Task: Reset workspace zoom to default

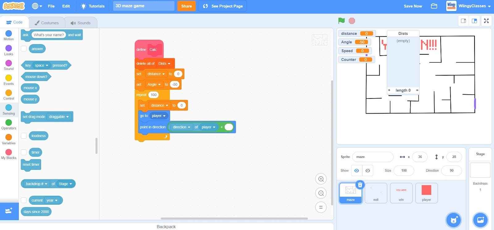Action: (321, 207)
